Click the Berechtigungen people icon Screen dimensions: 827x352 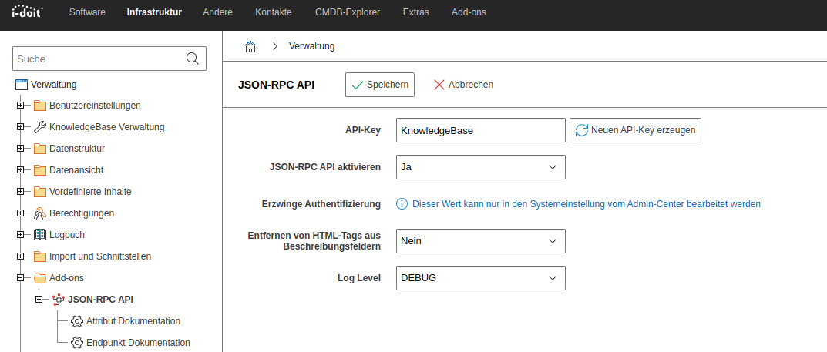click(40, 213)
